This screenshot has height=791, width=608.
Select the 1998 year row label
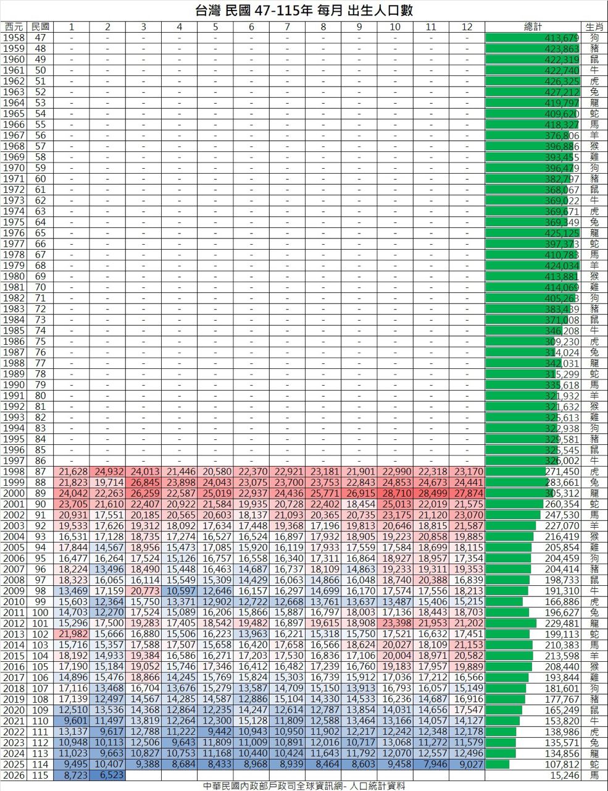point(14,472)
